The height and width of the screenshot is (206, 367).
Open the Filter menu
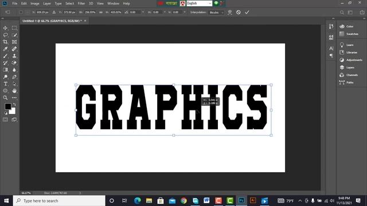click(x=81, y=3)
